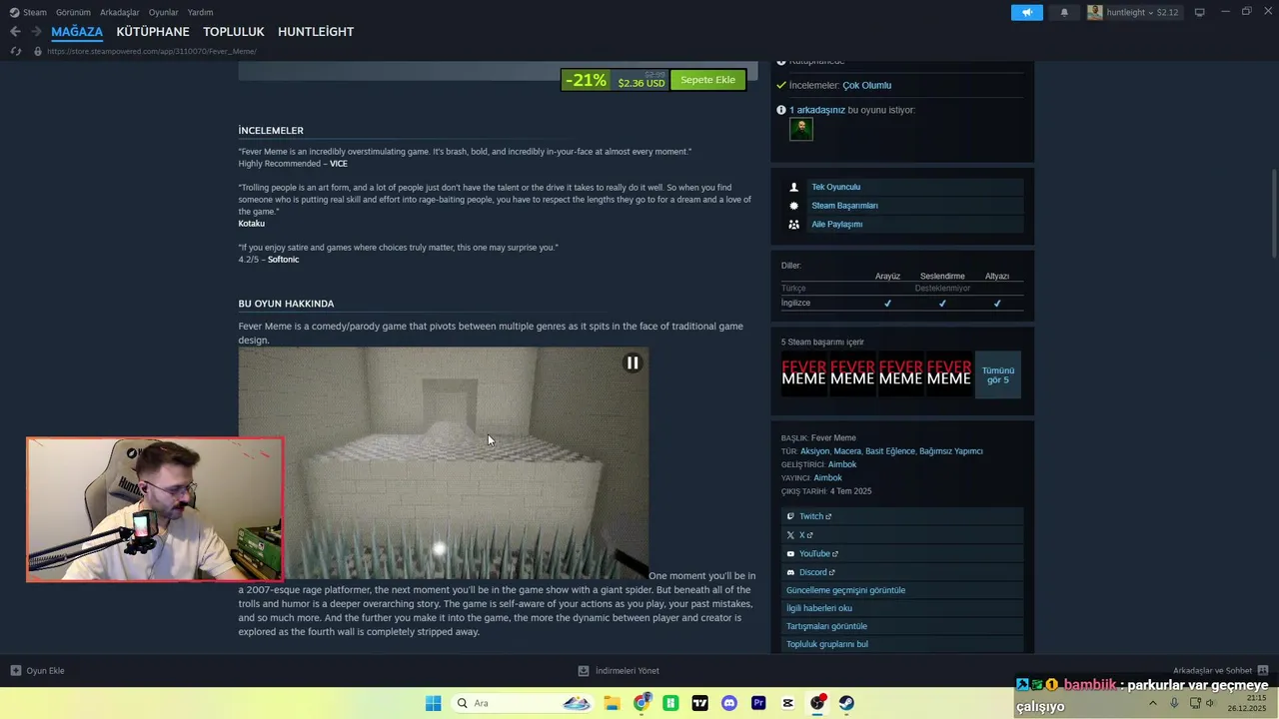Screen dimensions: 1279x719
Task: Open the Aksiyon genre link
Action: pos(815,451)
